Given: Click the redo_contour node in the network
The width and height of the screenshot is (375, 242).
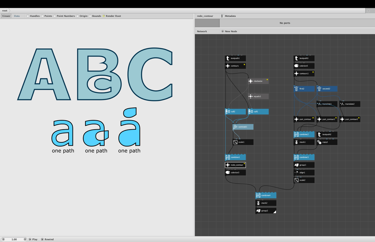Looking at the screenshot, I should pyautogui.click(x=235, y=165).
